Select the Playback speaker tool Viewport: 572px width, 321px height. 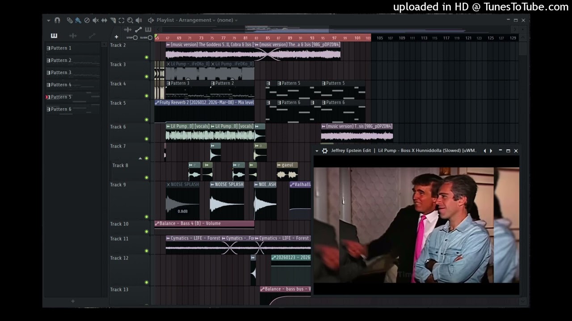pos(139,20)
